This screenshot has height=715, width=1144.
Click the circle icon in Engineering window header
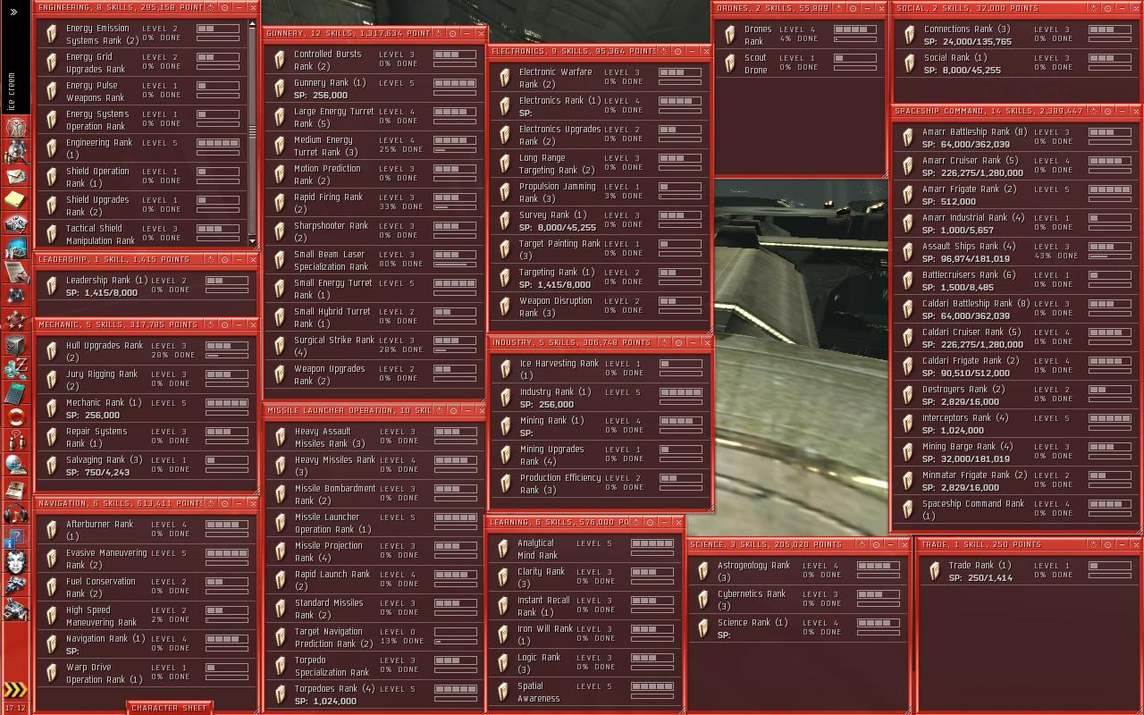point(224,7)
